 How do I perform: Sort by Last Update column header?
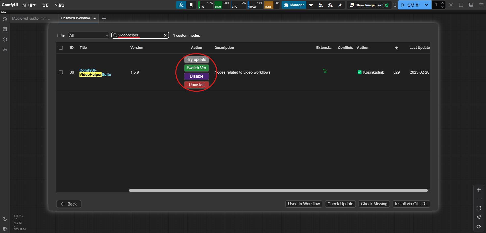point(419,48)
